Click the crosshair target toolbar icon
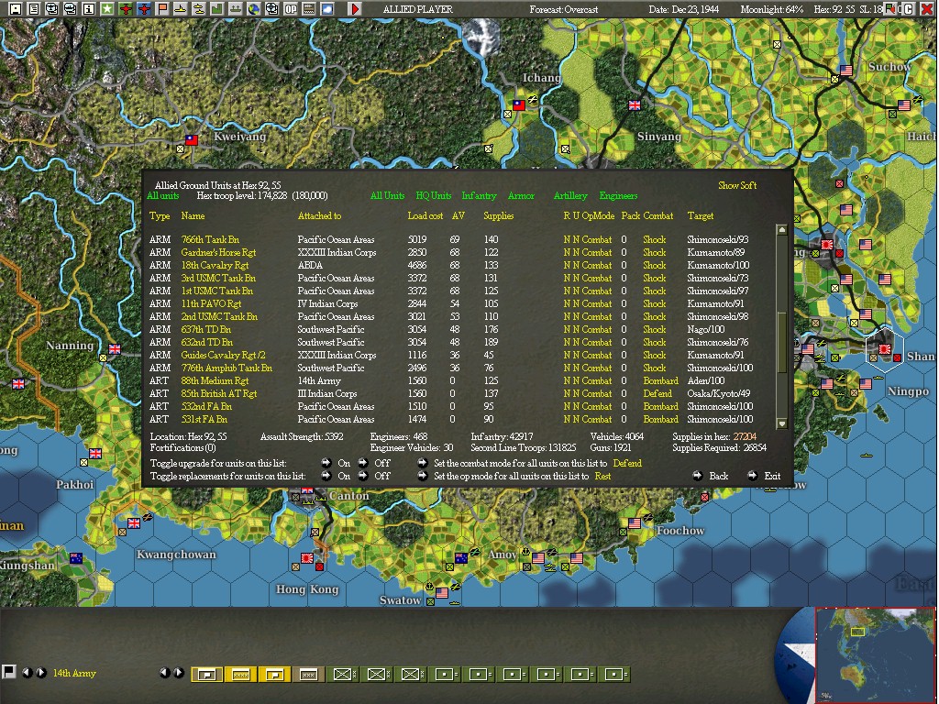Image resolution: width=939 pixels, height=704 pixels. tap(271, 8)
